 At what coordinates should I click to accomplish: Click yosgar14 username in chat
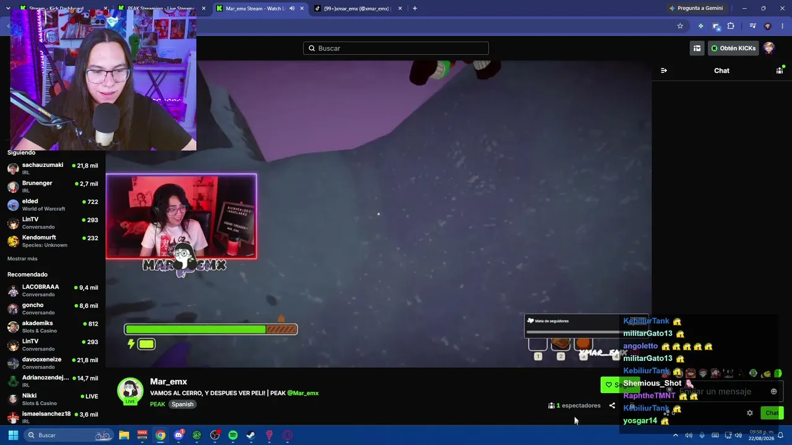click(x=640, y=421)
